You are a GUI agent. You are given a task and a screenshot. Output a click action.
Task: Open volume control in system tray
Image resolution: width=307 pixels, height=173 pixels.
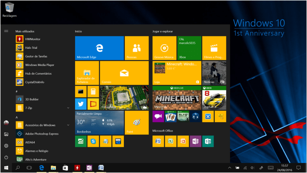(252, 168)
